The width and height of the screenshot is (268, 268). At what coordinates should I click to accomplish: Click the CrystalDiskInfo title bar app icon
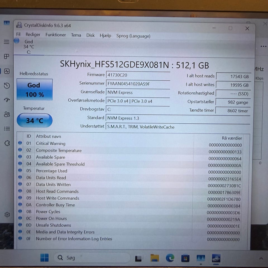(x=19, y=25)
